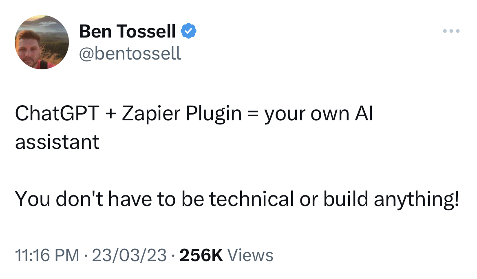
Task: Click the word ChatGPT in the tweet
Action: 57,115
